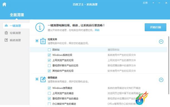Uncheck 其他软件产生的垃圾 checkbox

point(49,71)
